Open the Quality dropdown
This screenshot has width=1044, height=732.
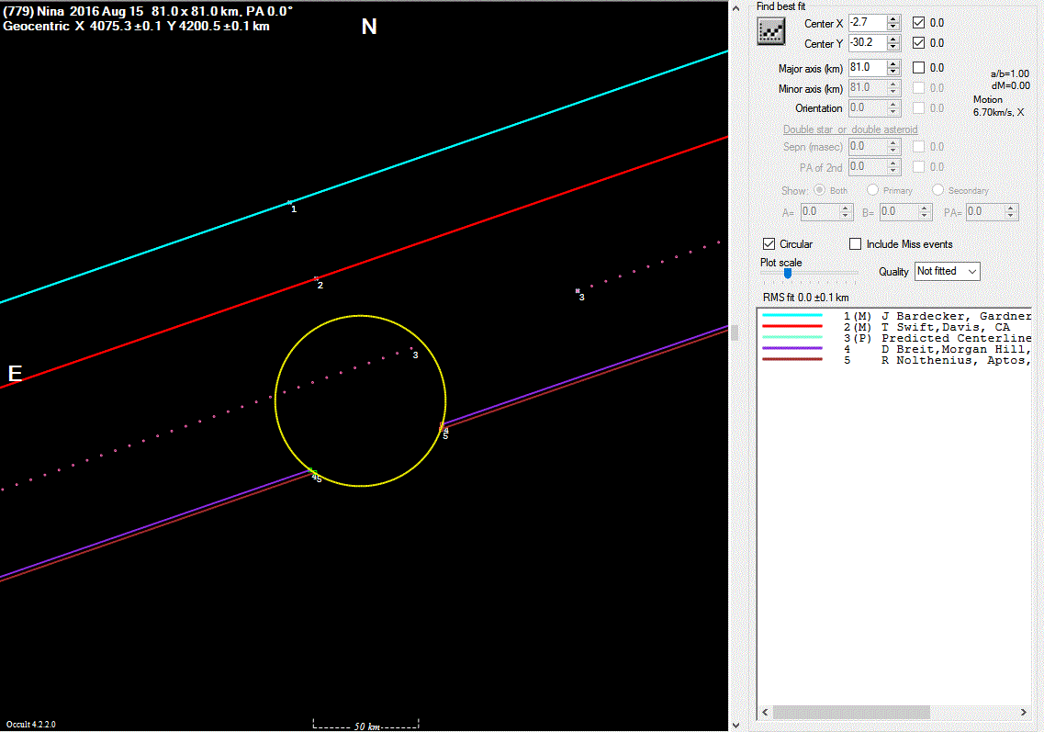[947, 272]
